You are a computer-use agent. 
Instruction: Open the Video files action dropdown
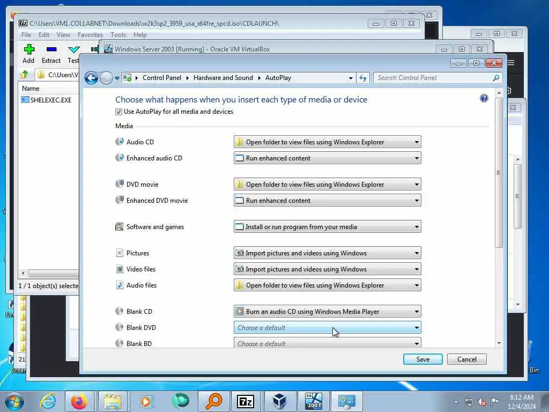tap(328, 269)
